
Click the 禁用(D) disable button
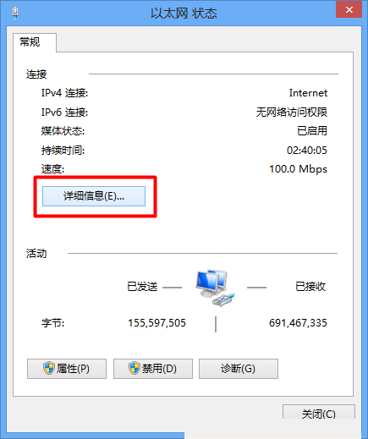pos(153,369)
